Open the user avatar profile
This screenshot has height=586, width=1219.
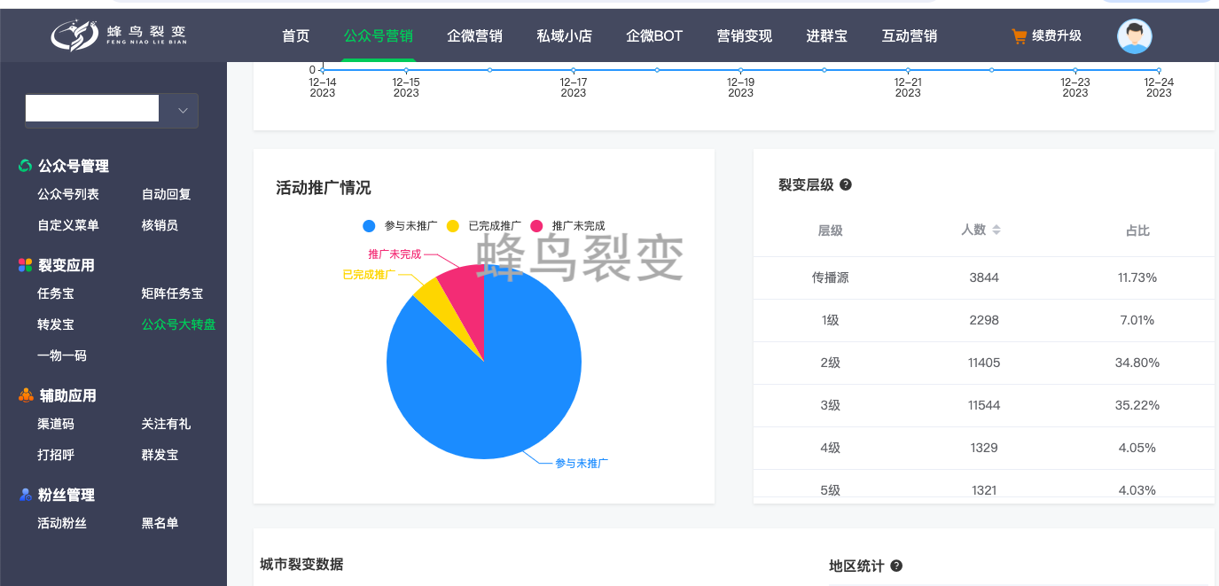point(1134,36)
